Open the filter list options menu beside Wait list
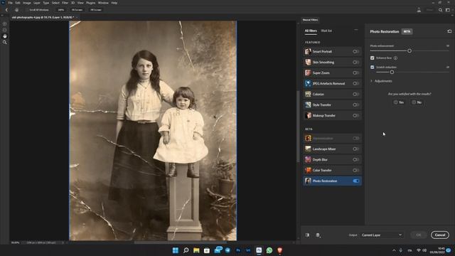This screenshot has width=455, height=256. [356, 30]
